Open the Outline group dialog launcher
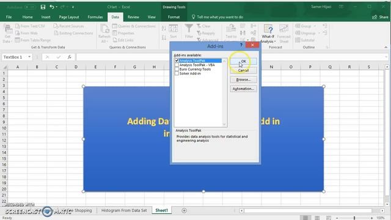This screenshot has width=391, height=220. point(327,47)
